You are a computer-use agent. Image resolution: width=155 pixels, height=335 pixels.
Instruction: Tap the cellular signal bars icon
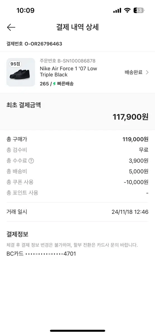[x=117, y=11]
